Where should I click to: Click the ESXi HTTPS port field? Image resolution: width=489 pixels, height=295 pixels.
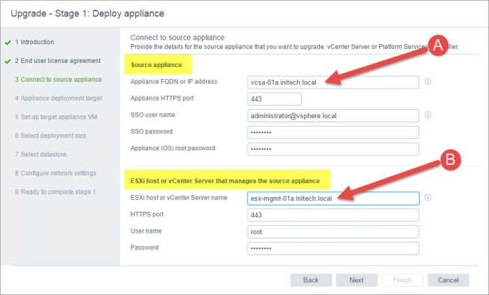coord(333,215)
